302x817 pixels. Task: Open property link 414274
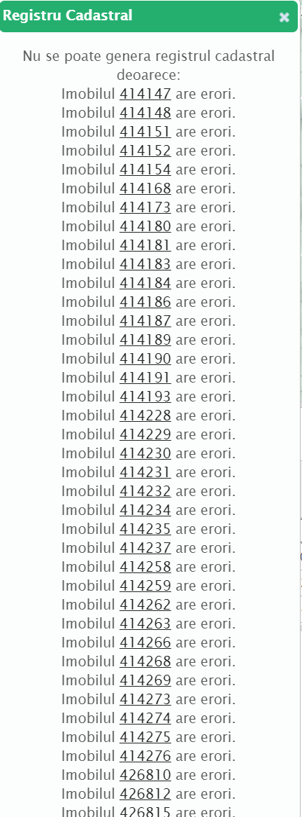(x=145, y=718)
